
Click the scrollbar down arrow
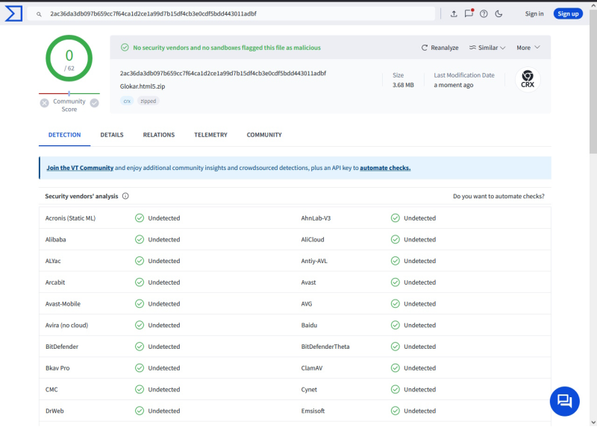[x=593, y=423]
